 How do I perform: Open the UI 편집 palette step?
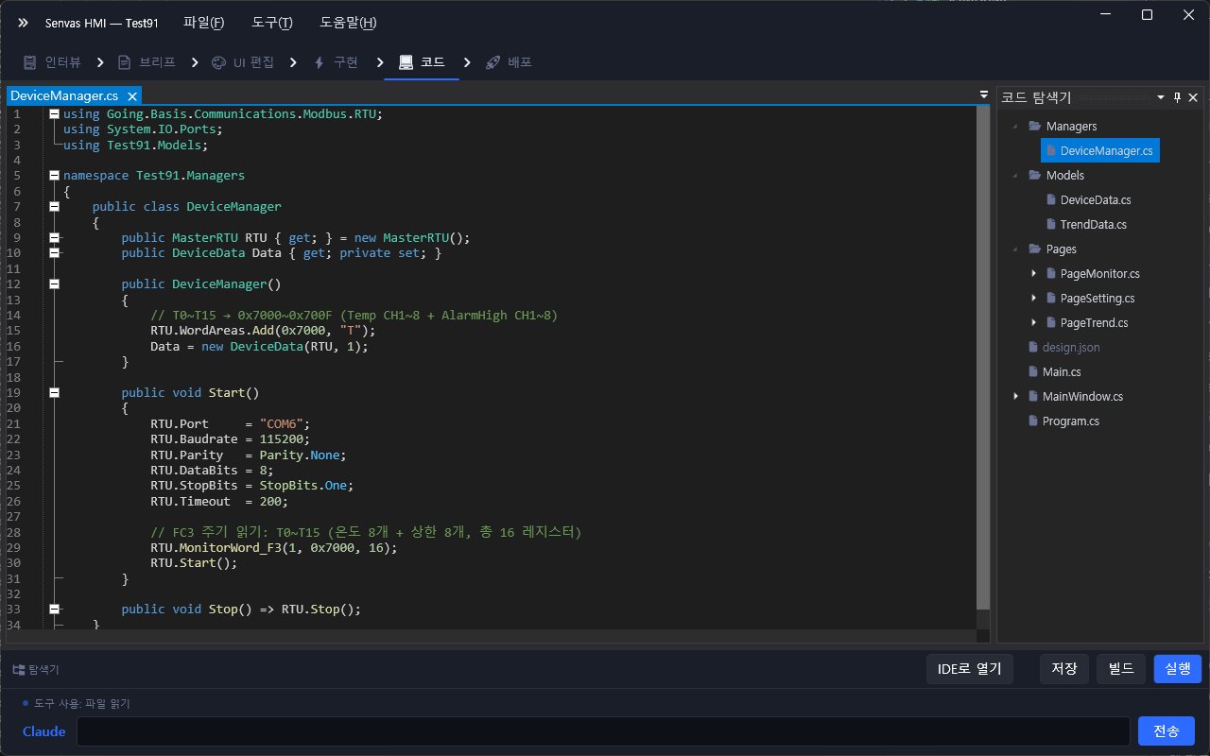218,62
